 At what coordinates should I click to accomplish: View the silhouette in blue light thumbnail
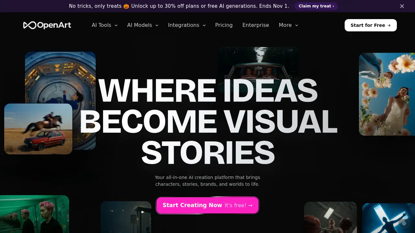click(x=388, y=218)
